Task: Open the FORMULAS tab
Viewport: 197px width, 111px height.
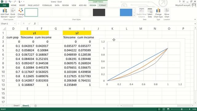Action: (47, 5)
